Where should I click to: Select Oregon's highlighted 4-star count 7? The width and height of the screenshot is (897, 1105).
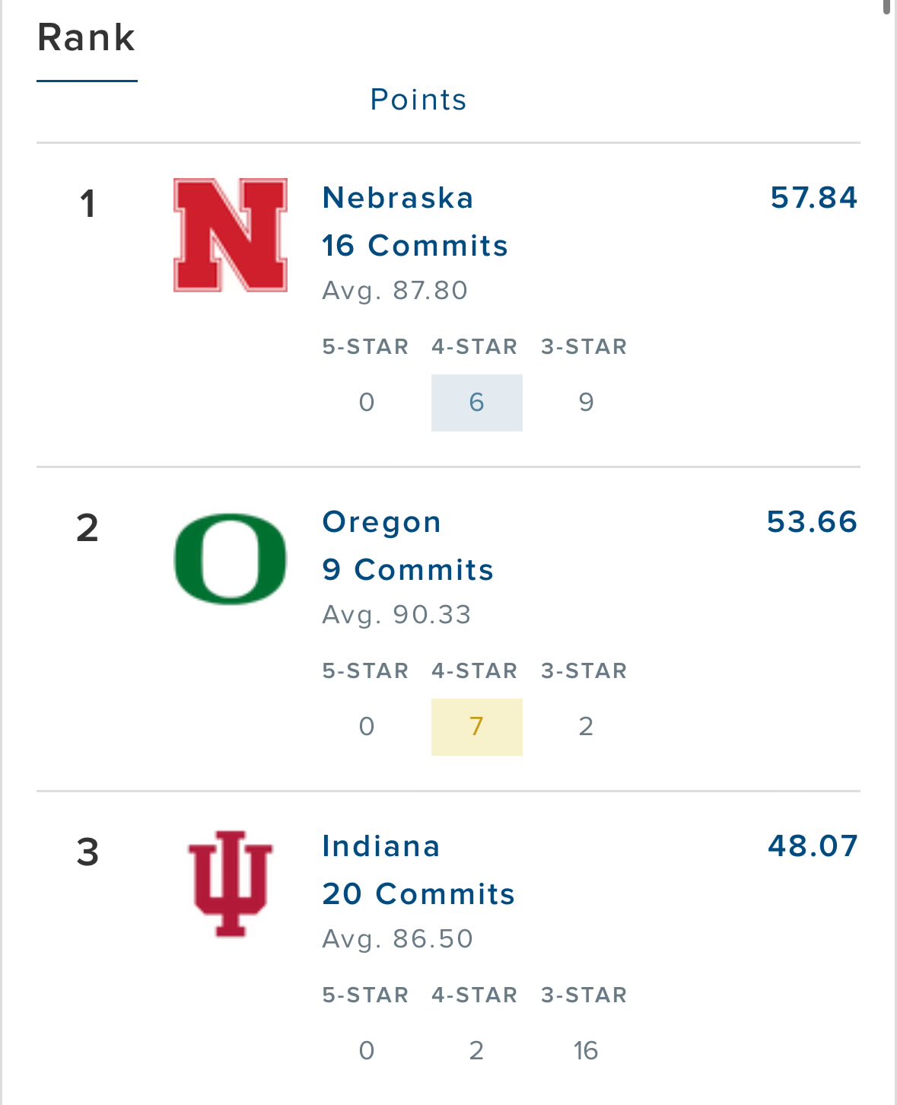[477, 727]
